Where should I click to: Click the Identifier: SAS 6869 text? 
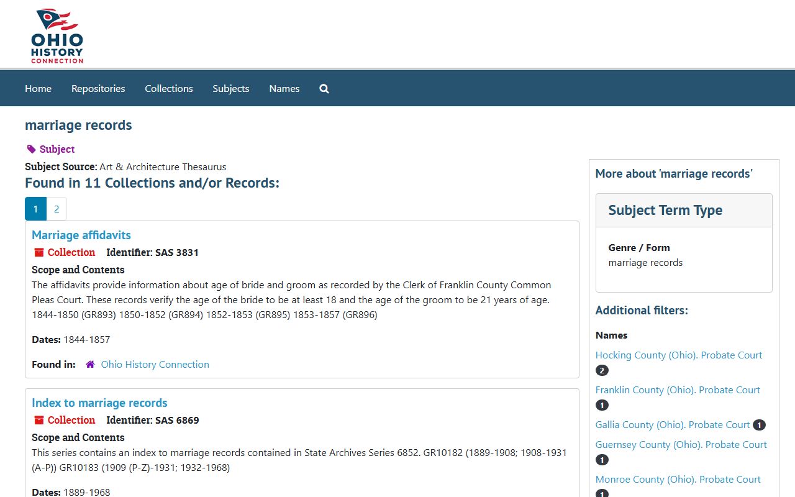[x=153, y=420]
